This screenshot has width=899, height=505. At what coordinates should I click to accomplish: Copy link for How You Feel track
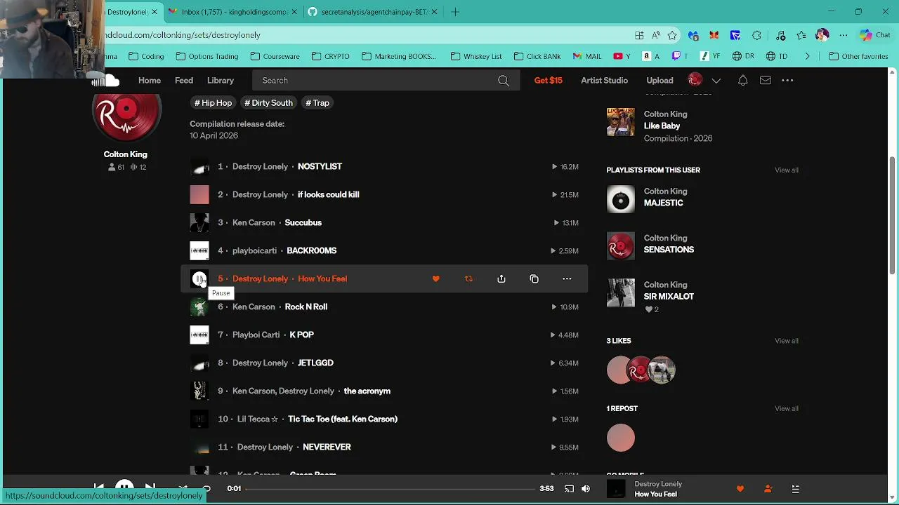[534, 278]
